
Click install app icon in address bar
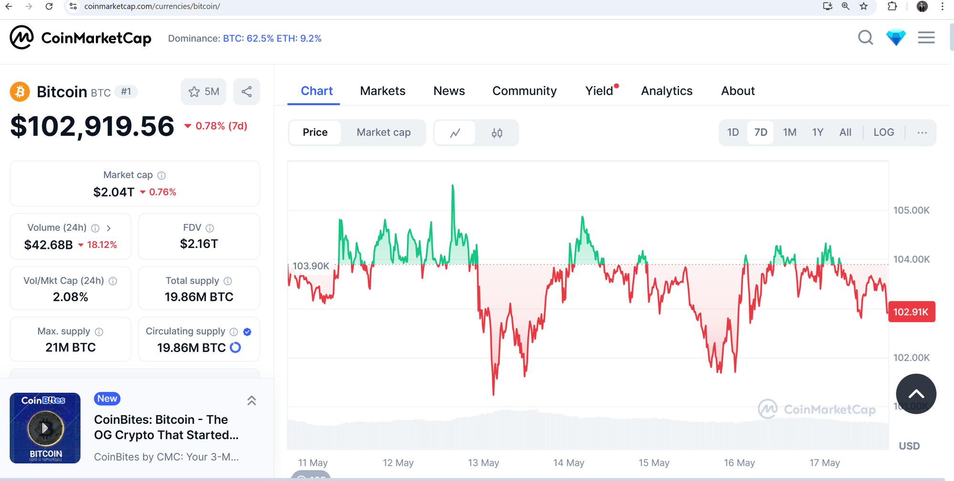[828, 6]
